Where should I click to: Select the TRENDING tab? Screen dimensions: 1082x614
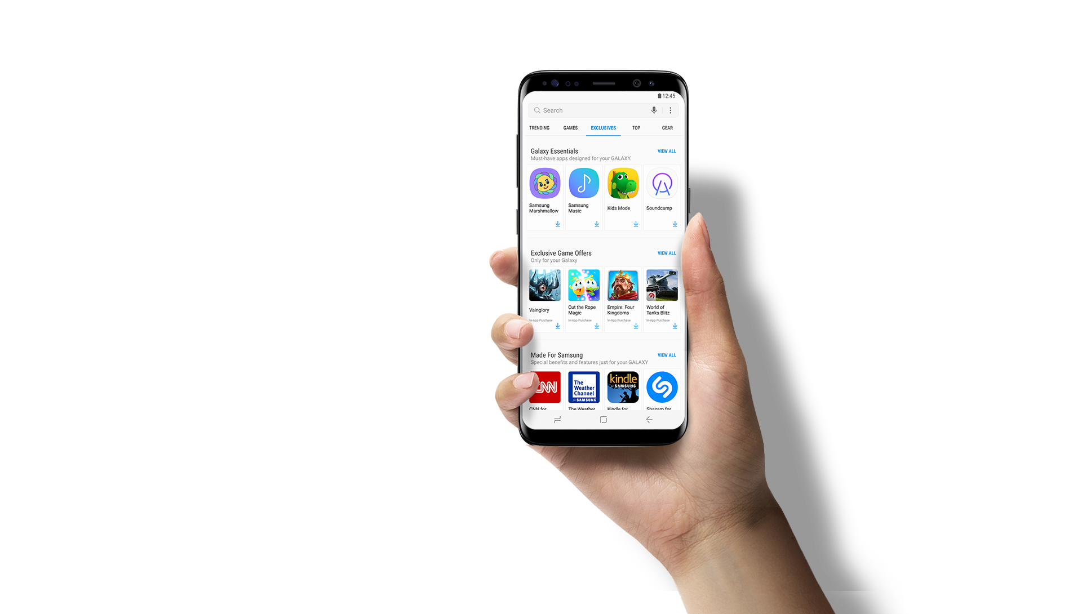(538, 127)
